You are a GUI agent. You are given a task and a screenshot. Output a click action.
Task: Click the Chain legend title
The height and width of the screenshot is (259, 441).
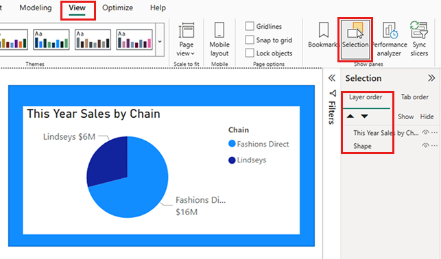(239, 130)
